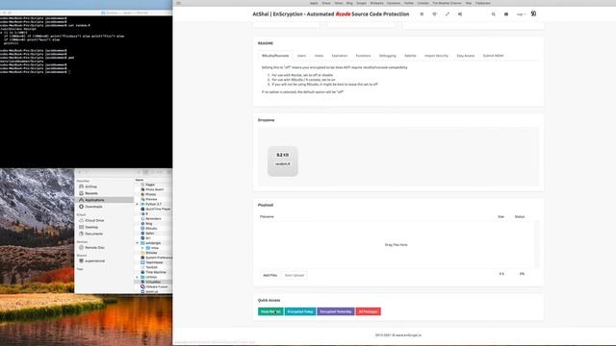Open the TripAdvisor bookmark in the favorites bar

pos(483,3)
